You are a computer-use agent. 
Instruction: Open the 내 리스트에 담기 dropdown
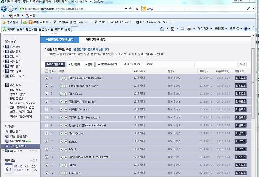click(x=133, y=64)
